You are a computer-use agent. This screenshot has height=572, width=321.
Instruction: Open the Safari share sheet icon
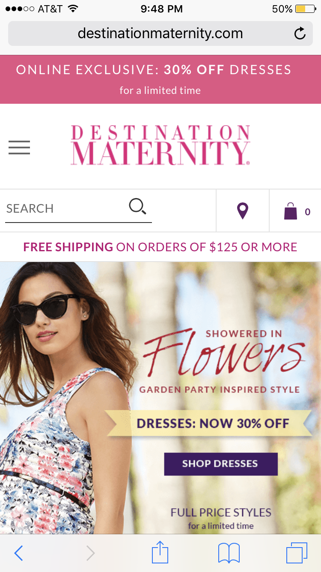pyautogui.click(x=160, y=552)
